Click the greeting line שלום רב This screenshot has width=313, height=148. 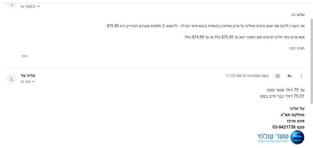point(298,14)
